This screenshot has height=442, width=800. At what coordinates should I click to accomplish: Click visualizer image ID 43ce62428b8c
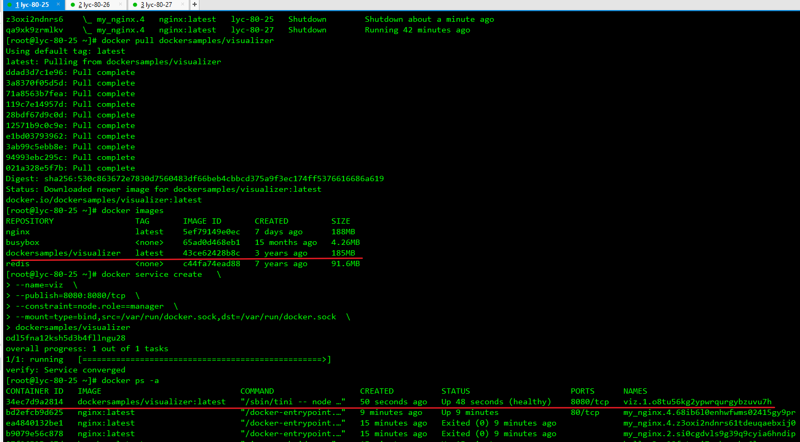coord(212,253)
